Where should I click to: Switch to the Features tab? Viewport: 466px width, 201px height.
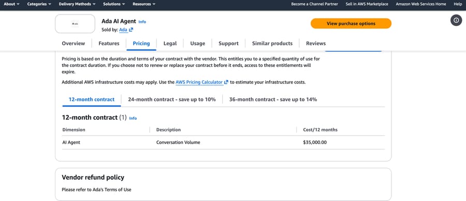109,44
